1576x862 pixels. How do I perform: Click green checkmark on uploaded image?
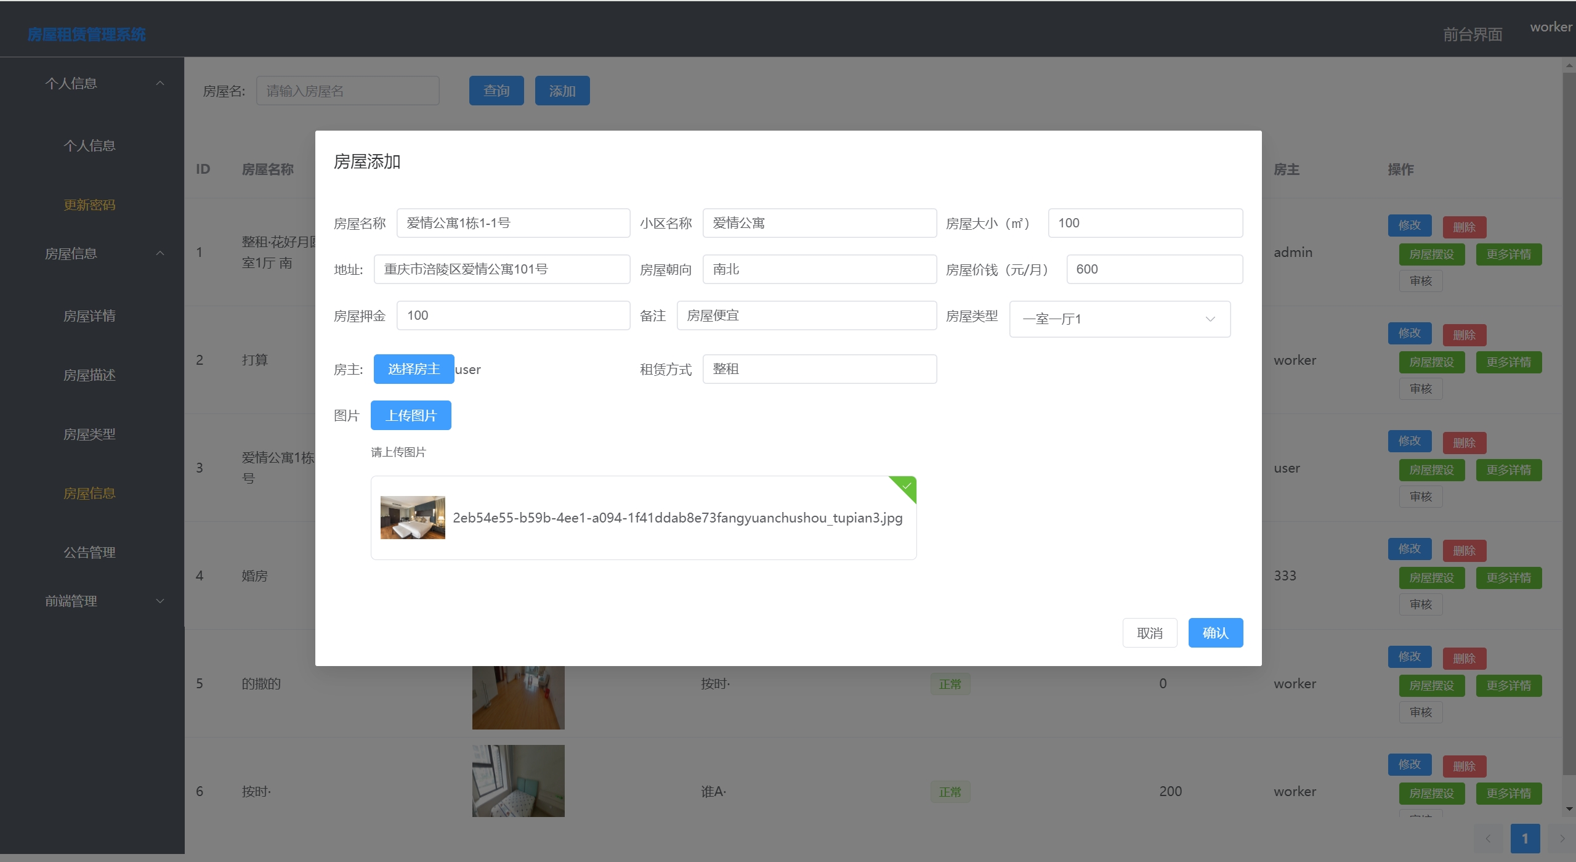[x=907, y=486]
